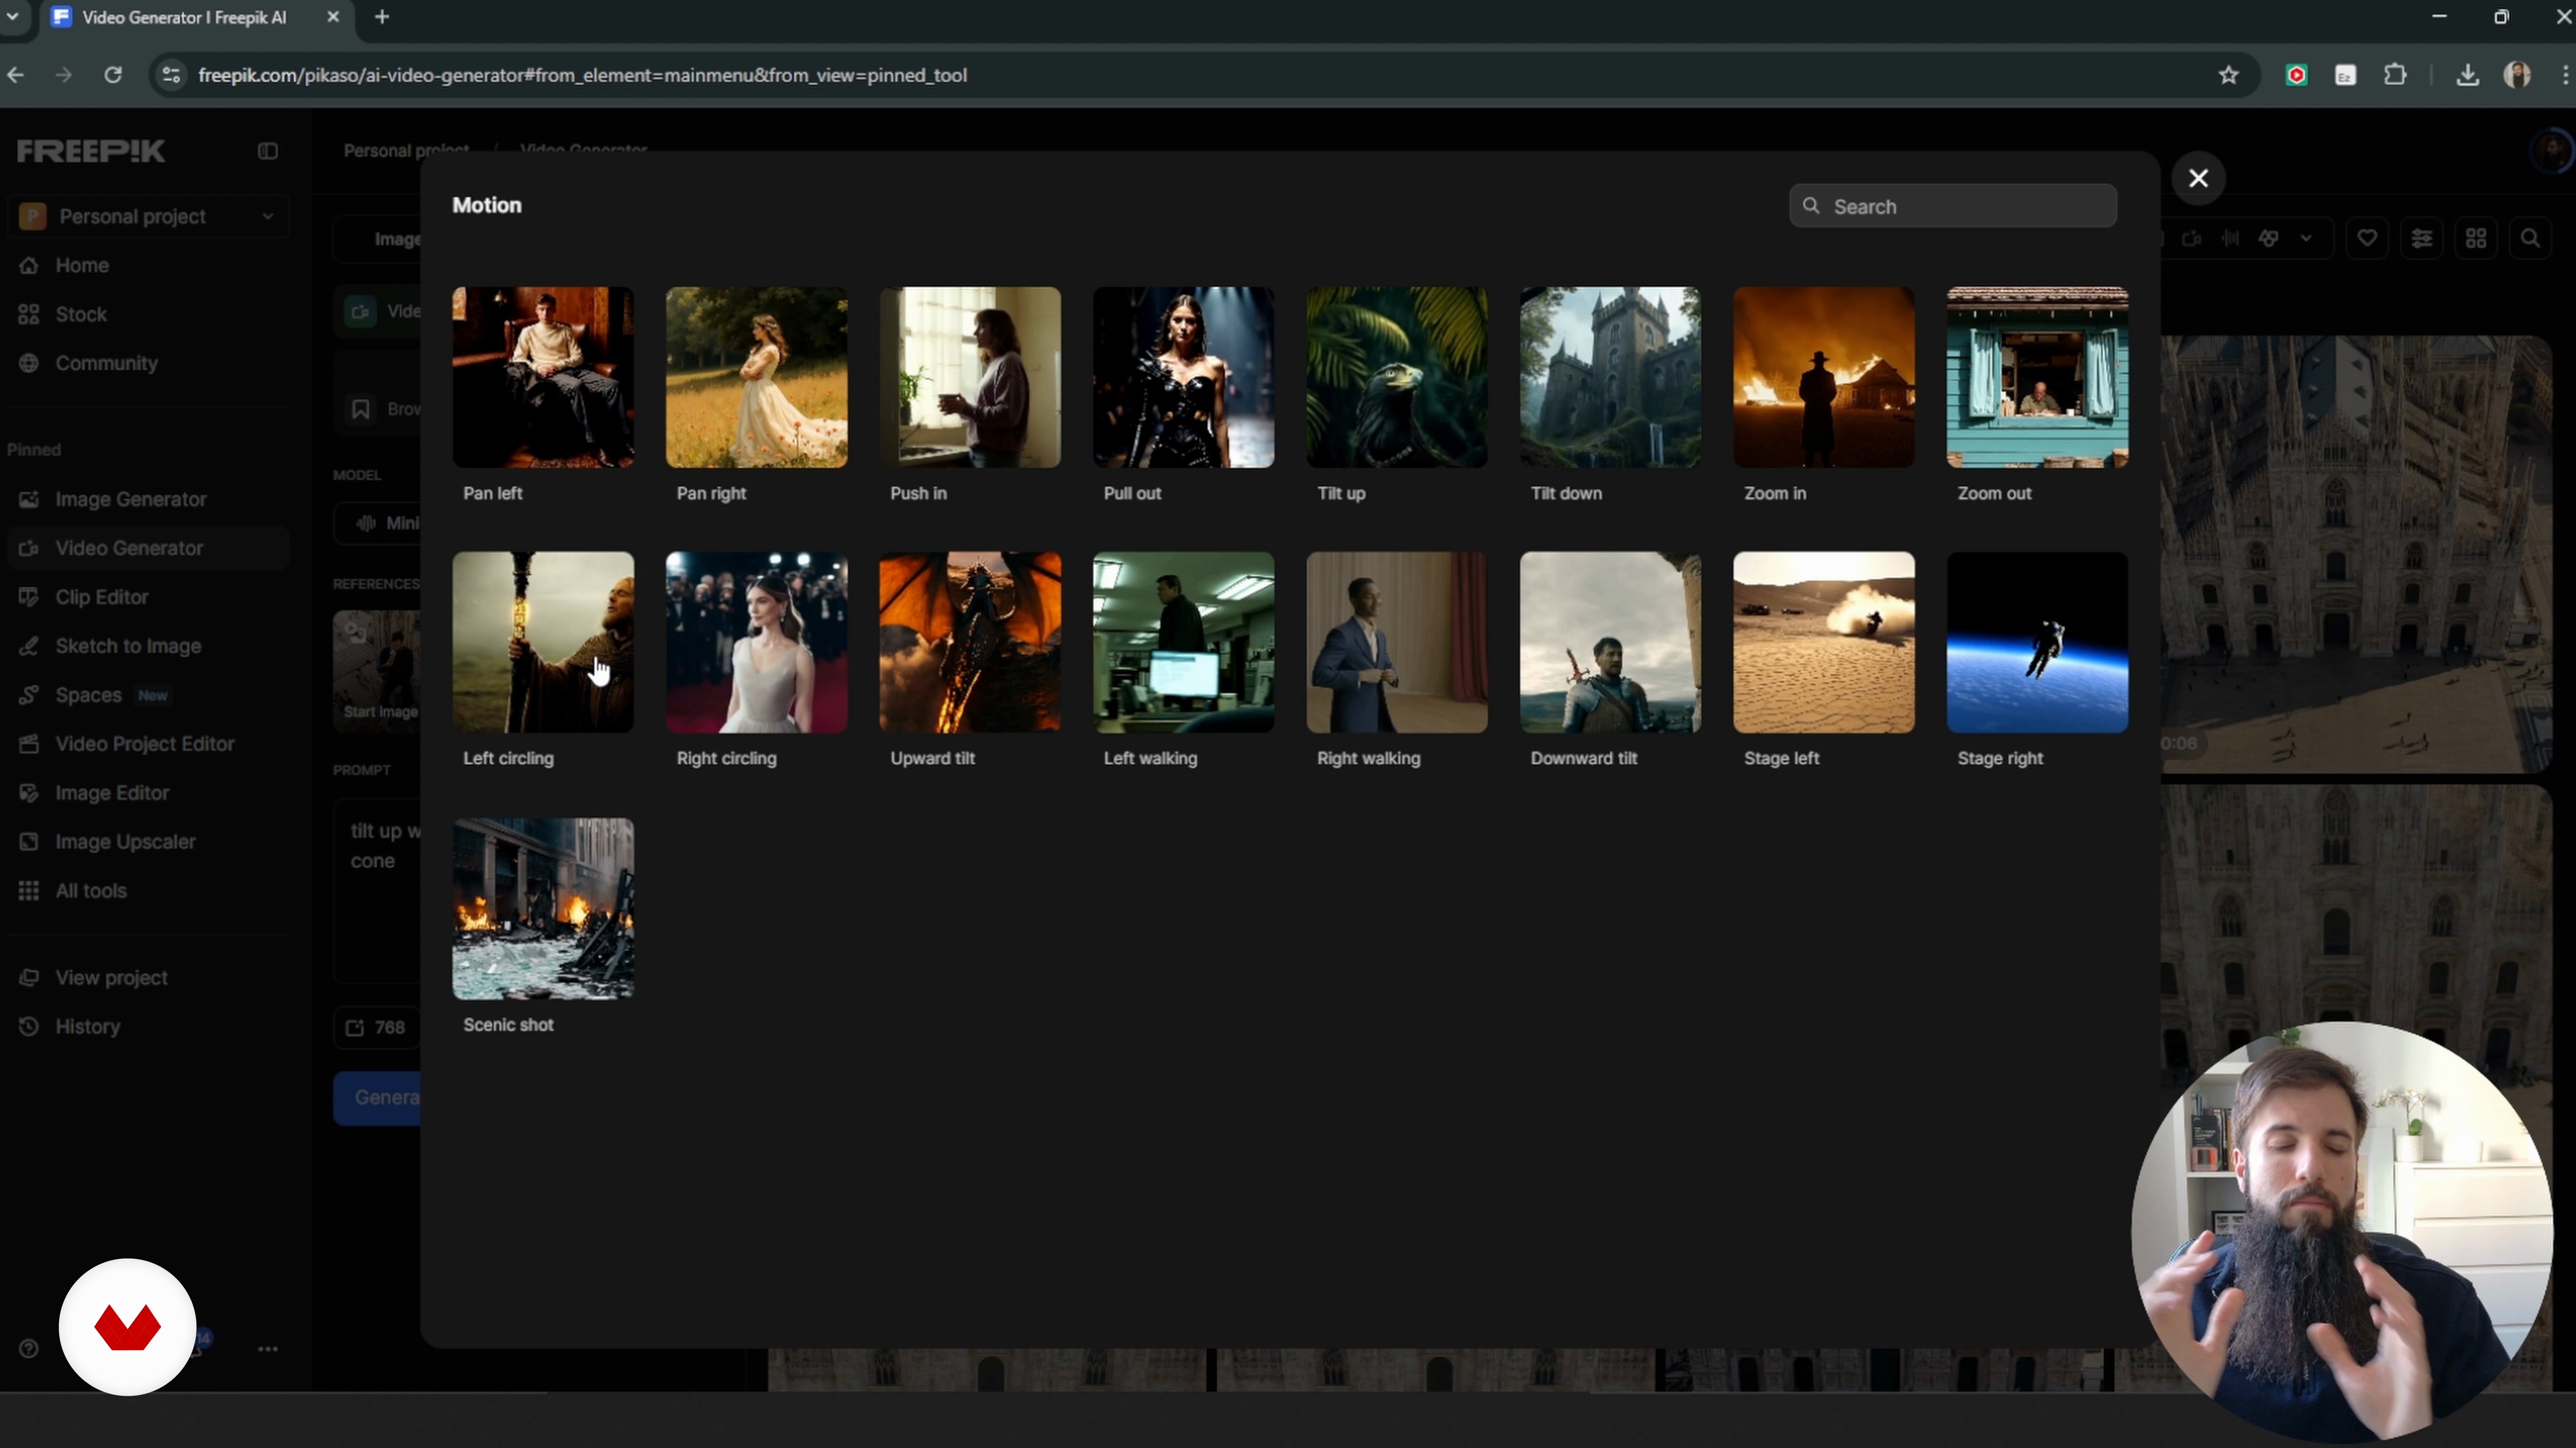Click the Search field in the Motion dialog

[1953, 206]
